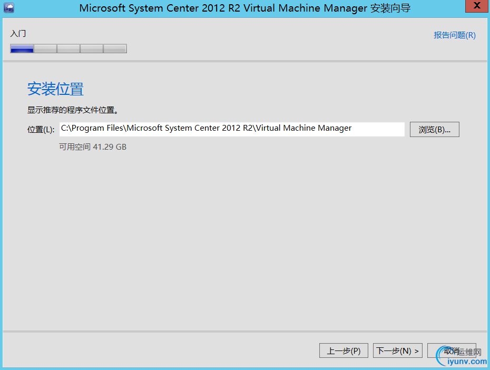The image size is (490, 370).
Task: Click the wizard title bar text
Action: point(245,8)
